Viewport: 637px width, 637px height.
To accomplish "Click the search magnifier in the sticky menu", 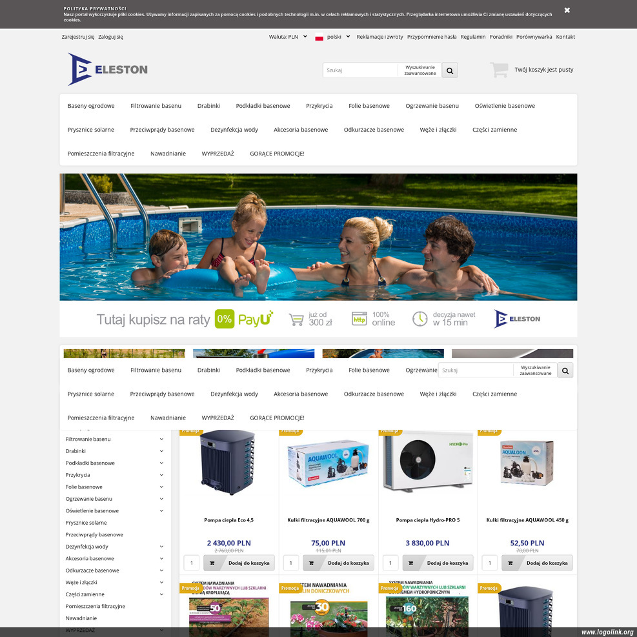I will [x=565, y=370].
